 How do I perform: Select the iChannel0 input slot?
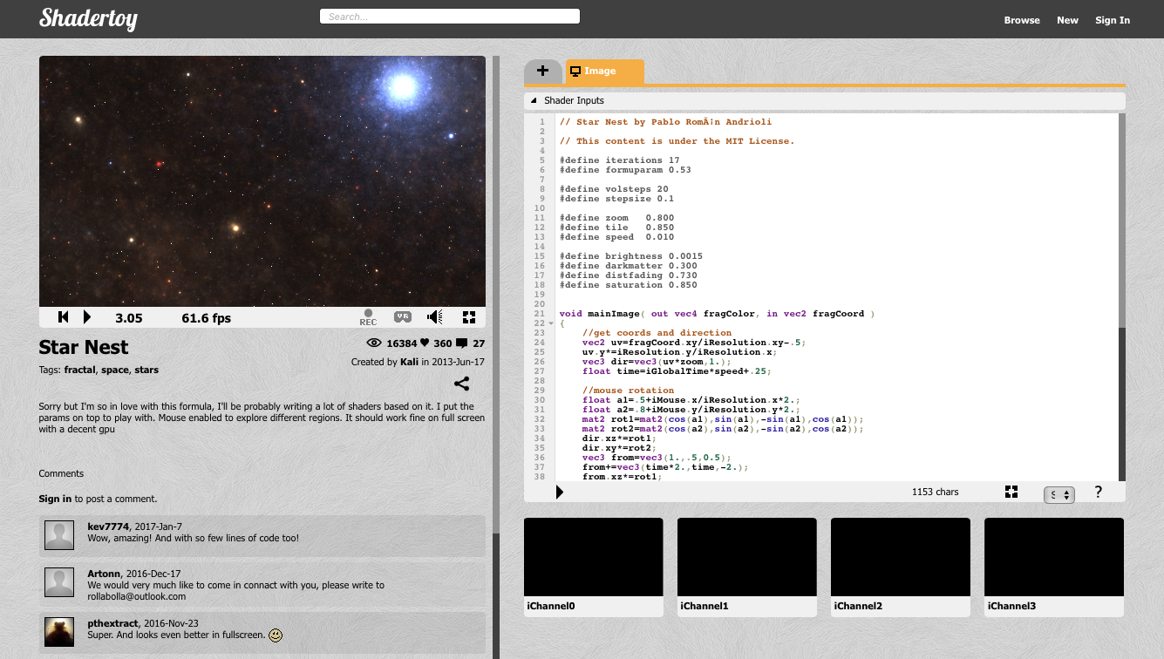(593, 558)
